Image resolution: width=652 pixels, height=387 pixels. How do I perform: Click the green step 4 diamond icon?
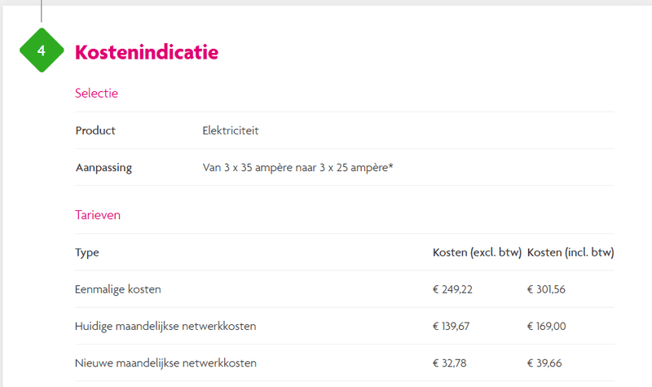coord(42,51)
